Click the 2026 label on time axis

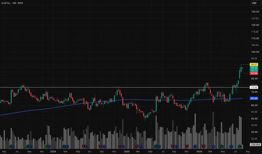(199, 151)
